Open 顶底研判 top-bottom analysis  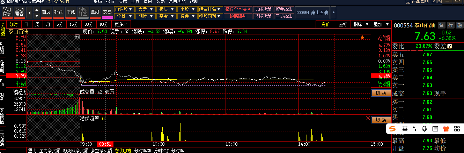238,16
